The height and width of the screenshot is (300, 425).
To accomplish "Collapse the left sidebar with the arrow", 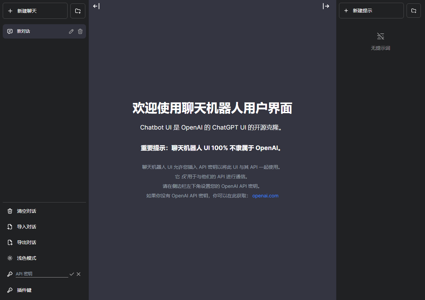I will pyautogui.click(x=96, y=6).
